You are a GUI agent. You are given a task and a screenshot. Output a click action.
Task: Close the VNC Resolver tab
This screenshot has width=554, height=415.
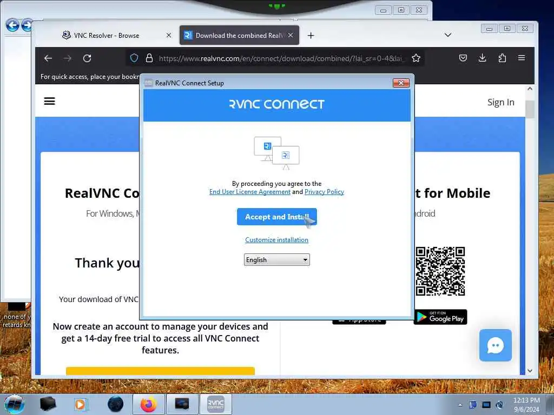coord(169,35)
